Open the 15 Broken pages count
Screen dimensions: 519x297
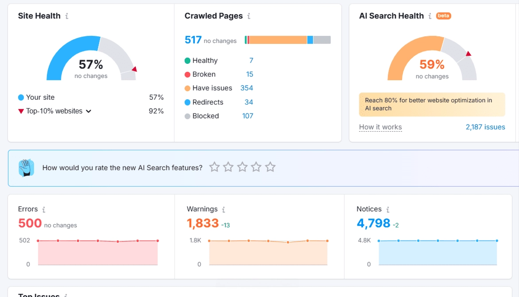click(x=250, y=74)
